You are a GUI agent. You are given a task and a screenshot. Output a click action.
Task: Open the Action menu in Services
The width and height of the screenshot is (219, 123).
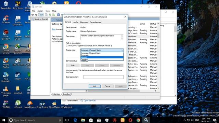click(x=40, y=11)
